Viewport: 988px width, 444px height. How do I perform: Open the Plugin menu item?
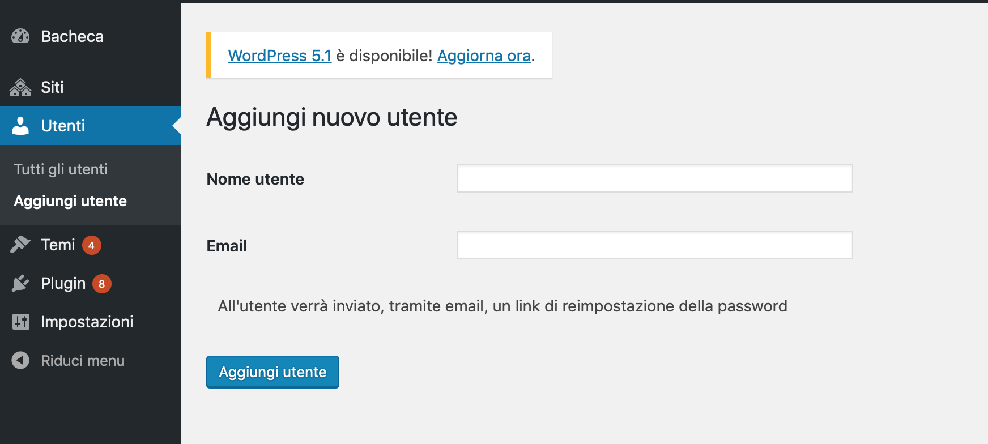(91, 283)
